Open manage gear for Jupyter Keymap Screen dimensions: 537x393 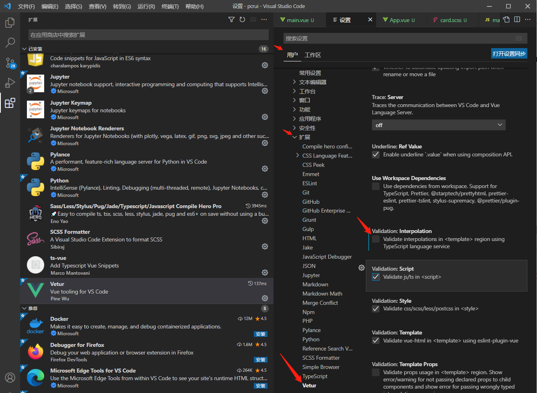[x=265, y=117]
